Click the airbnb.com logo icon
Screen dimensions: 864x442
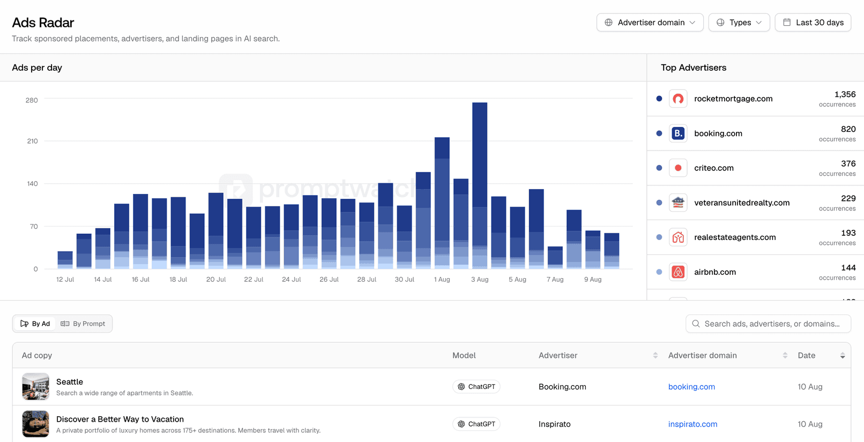[678, 272]
